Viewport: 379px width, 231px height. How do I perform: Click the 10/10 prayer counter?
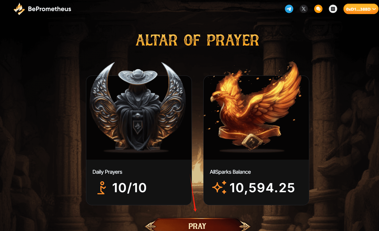pos(129,188)
